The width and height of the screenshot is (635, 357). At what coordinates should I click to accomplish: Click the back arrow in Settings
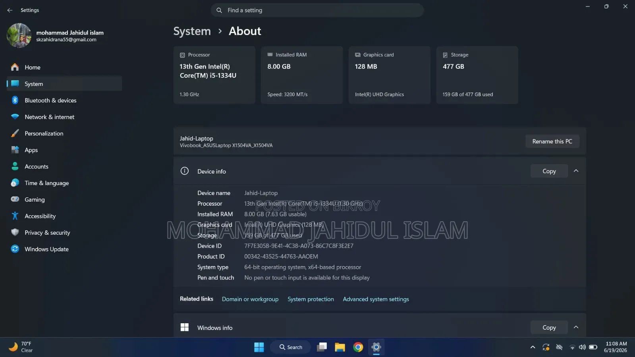pos(10,10)
